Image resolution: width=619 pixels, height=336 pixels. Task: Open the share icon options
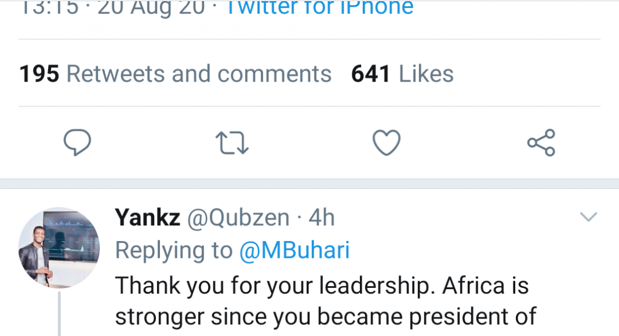[x=541, y=143]
